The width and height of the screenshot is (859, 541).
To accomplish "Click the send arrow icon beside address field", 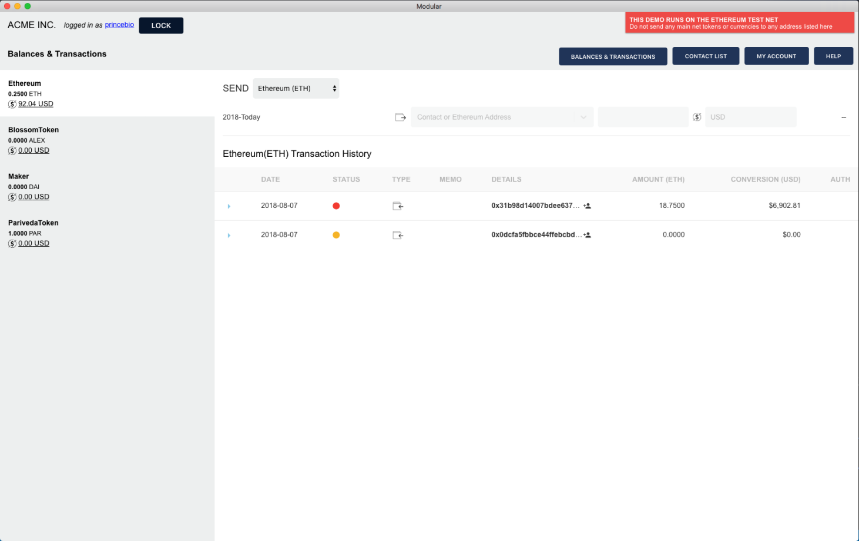I will click(x=401, y=117).
